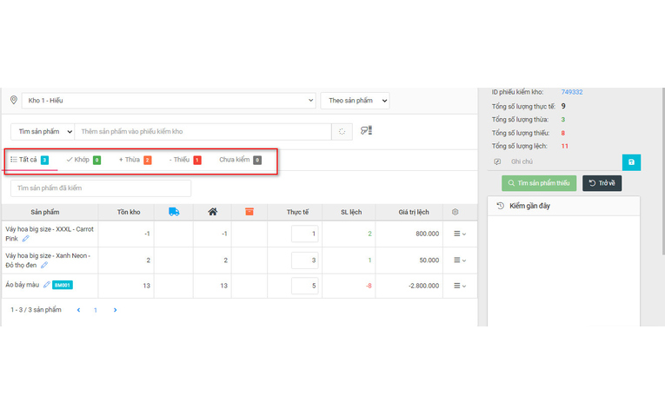Switch to the Thừa tab
This screenshot has width=665, height=415.
135,160
